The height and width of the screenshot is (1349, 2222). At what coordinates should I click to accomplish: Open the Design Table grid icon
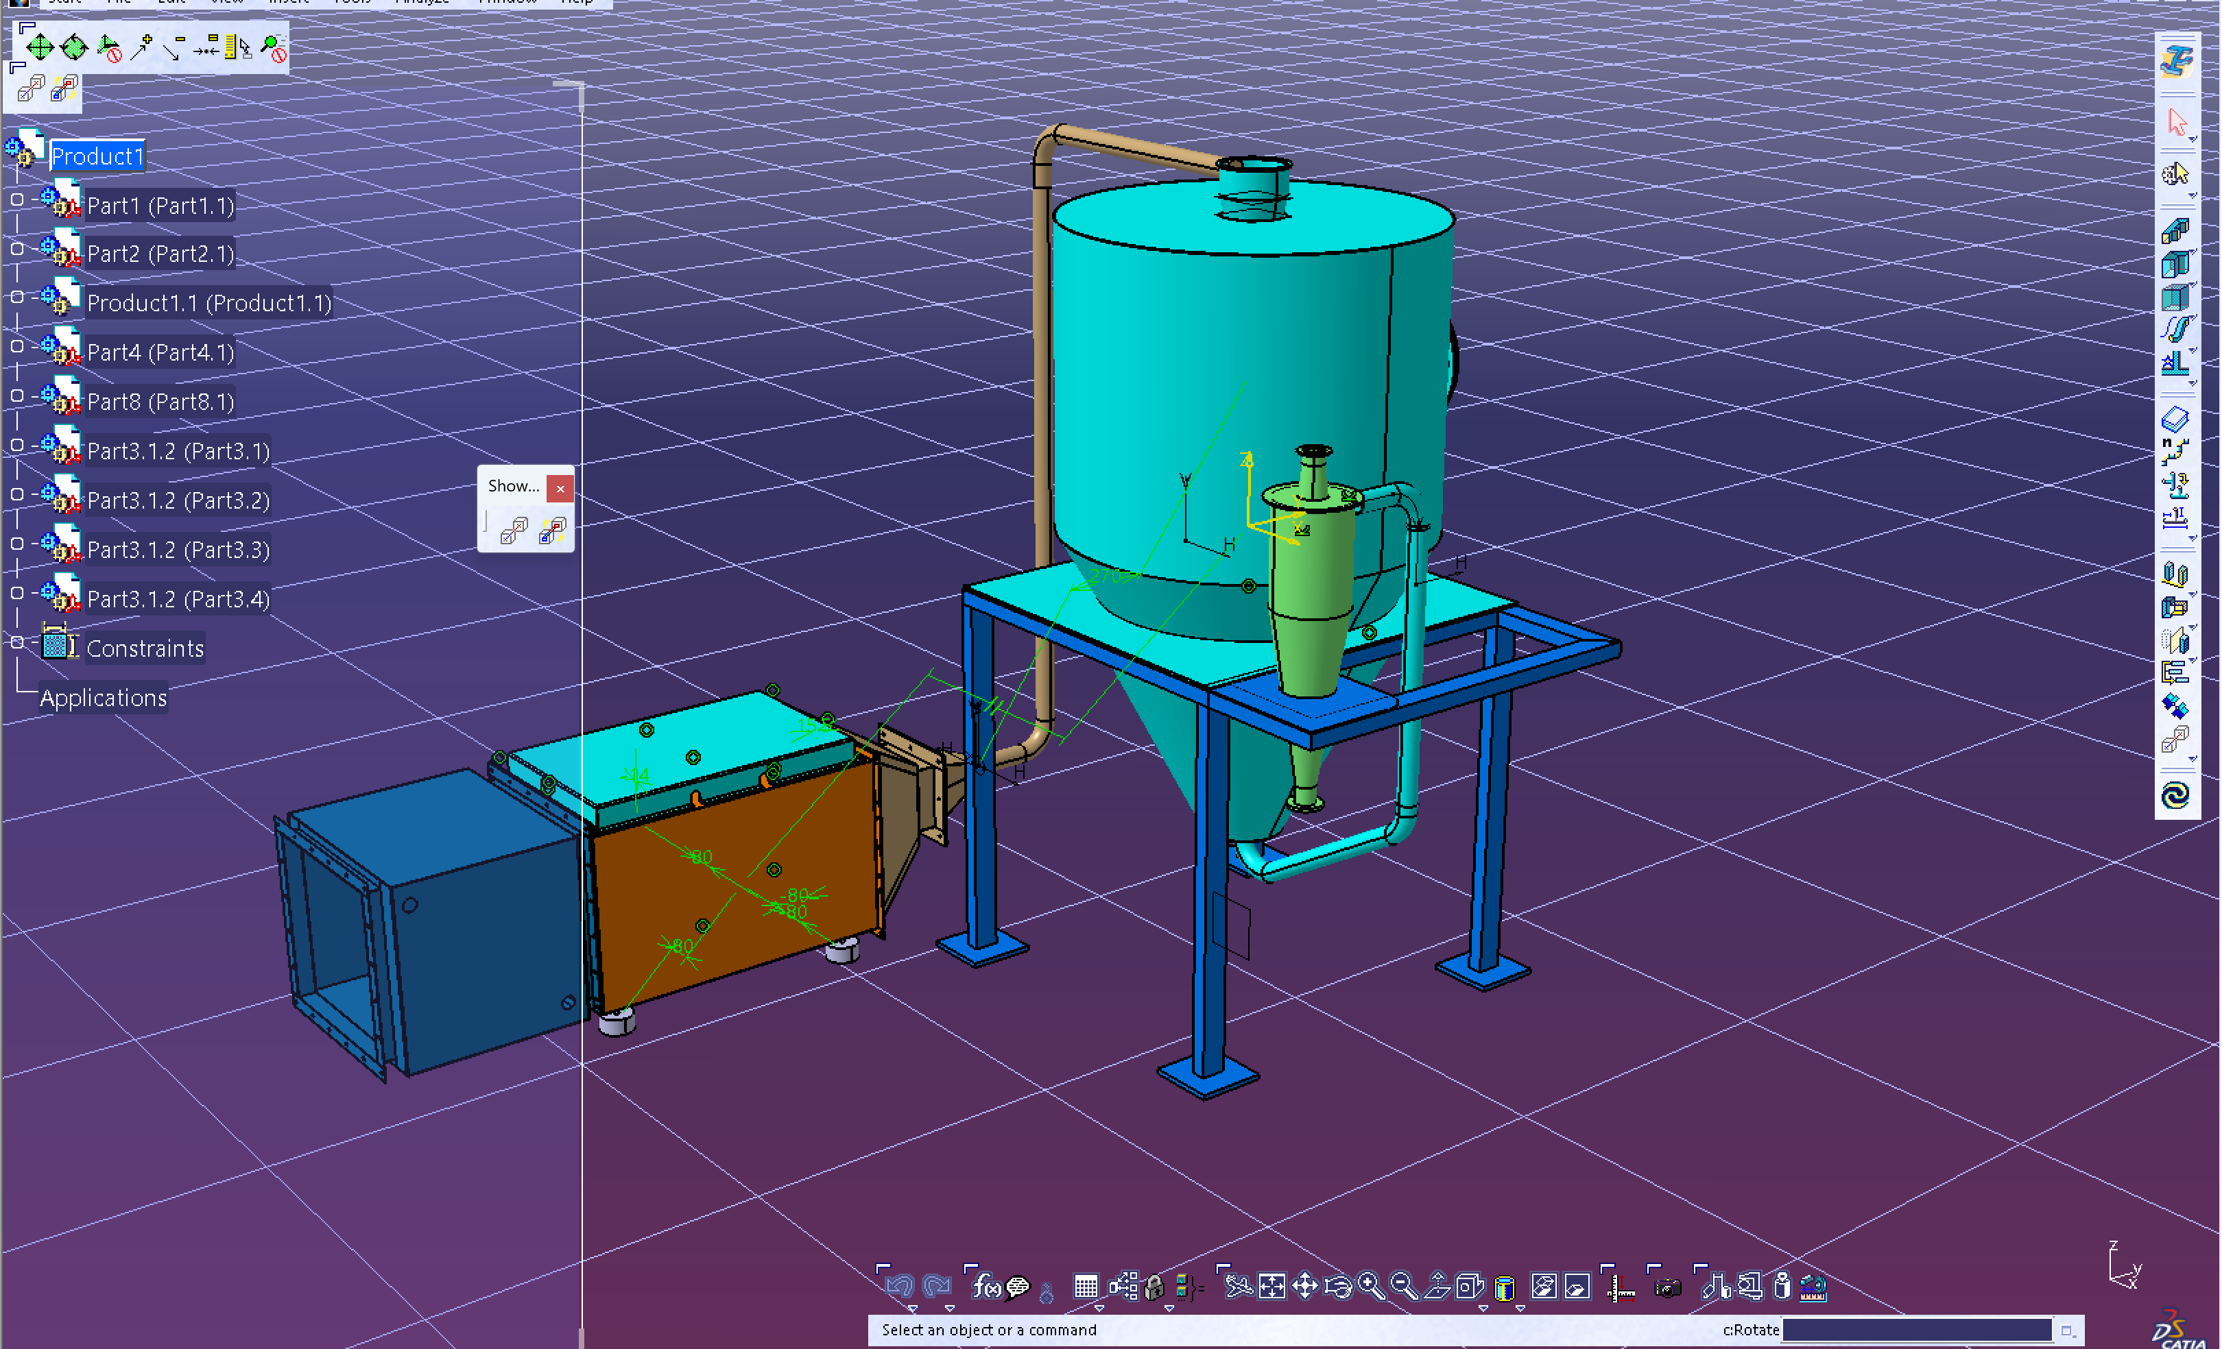(1086, 1287)
